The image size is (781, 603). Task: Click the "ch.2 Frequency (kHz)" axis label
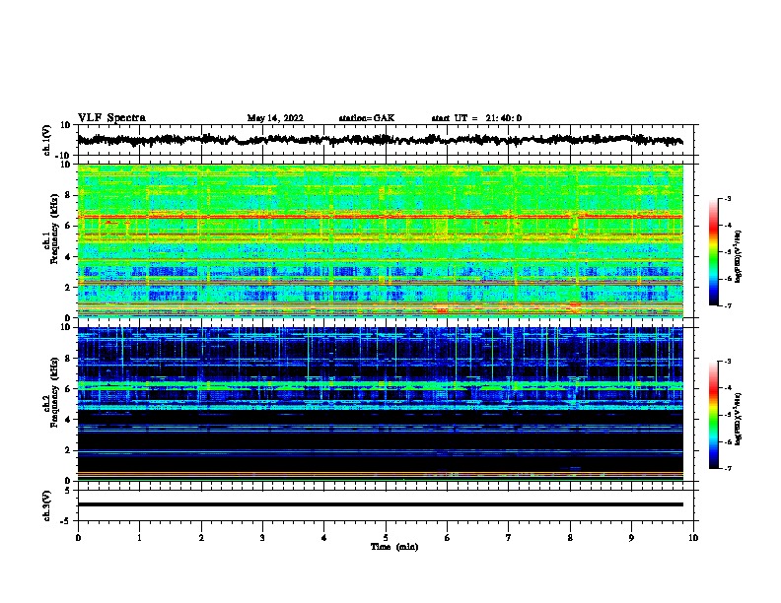(x=50, y=392)
